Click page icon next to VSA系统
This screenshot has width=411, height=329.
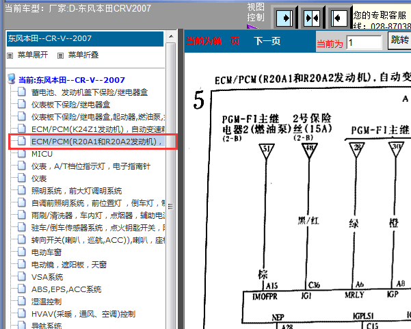pos(22,277)
